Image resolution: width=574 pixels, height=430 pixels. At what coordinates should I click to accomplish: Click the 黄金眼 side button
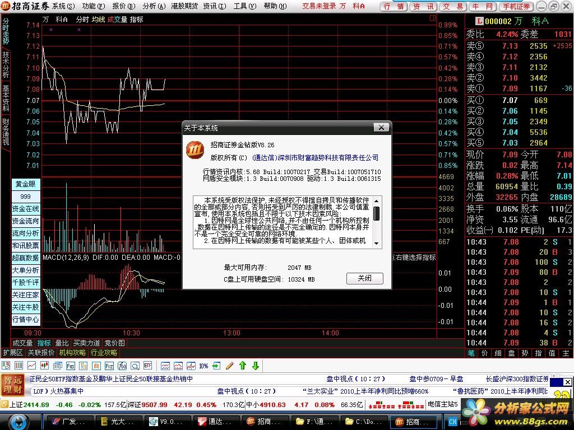tap(26, 184)
